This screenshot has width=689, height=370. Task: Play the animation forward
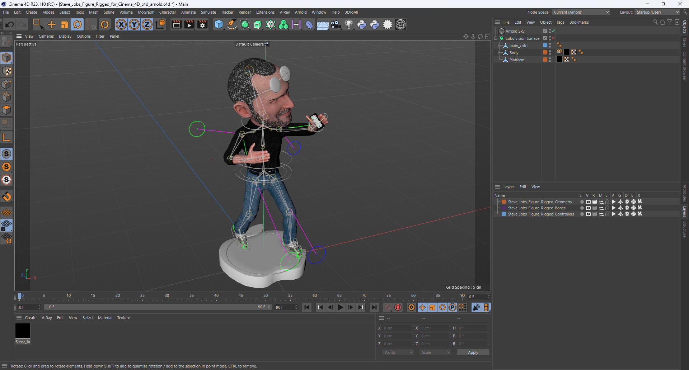340,307
